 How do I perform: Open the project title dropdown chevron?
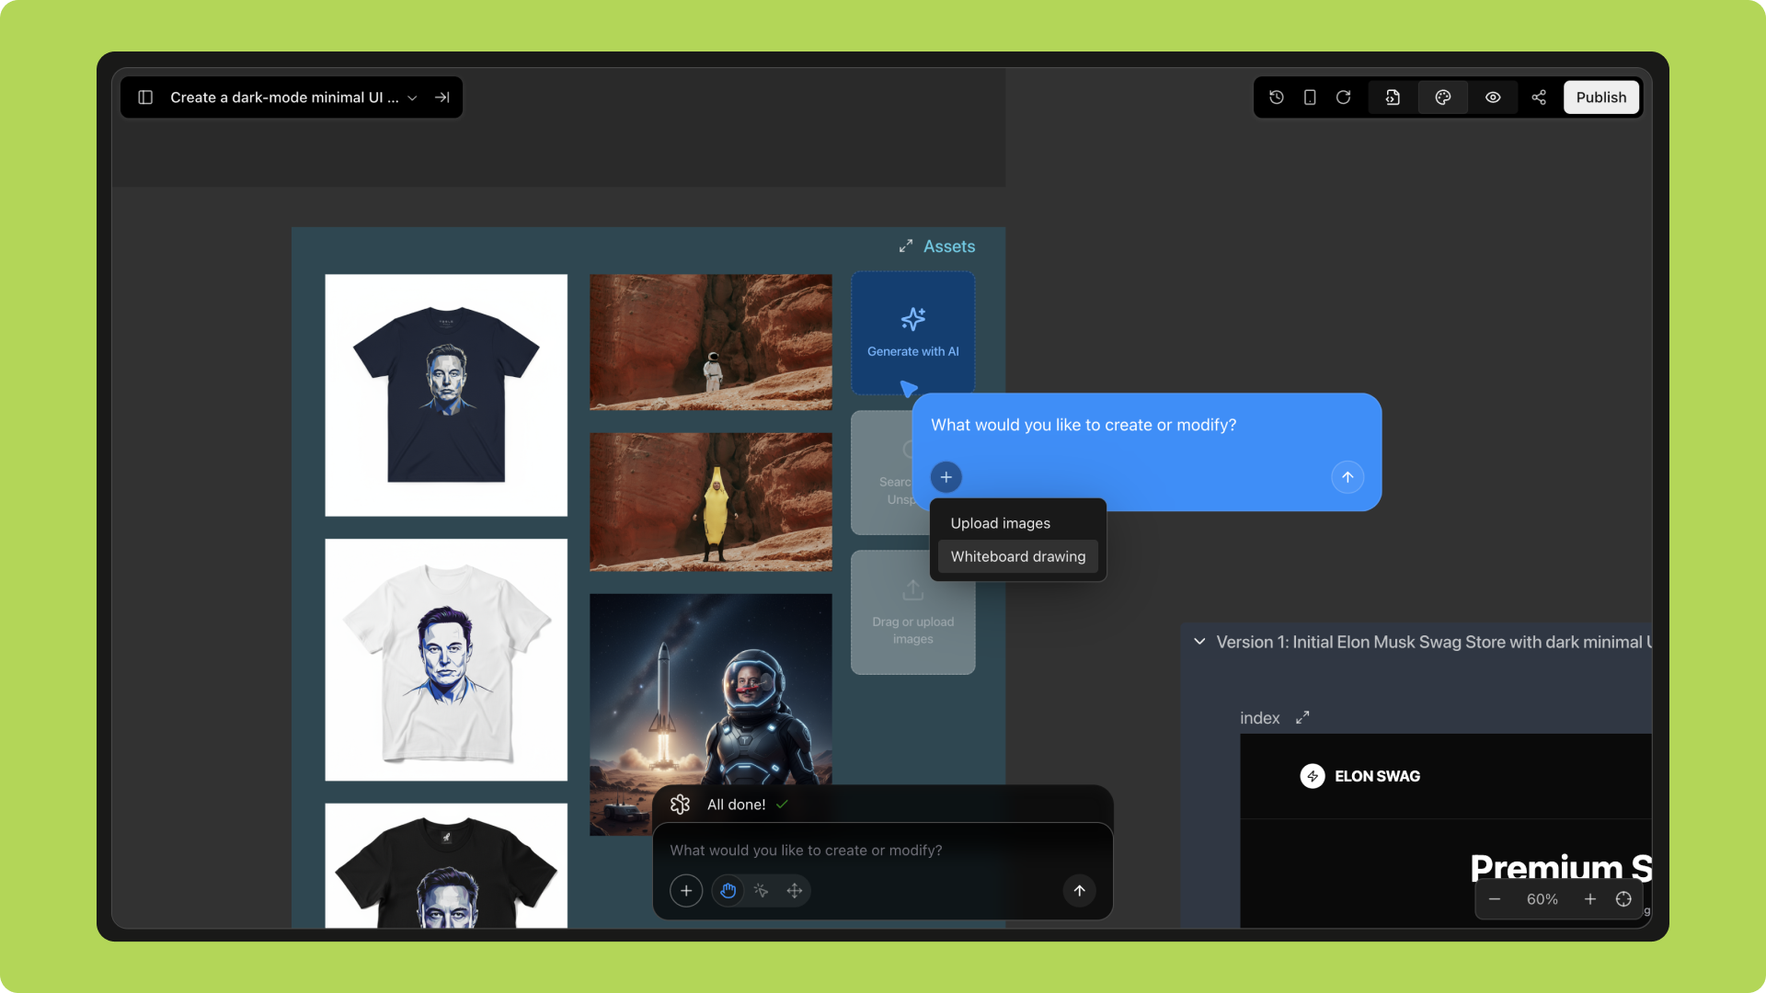(412, 98)
